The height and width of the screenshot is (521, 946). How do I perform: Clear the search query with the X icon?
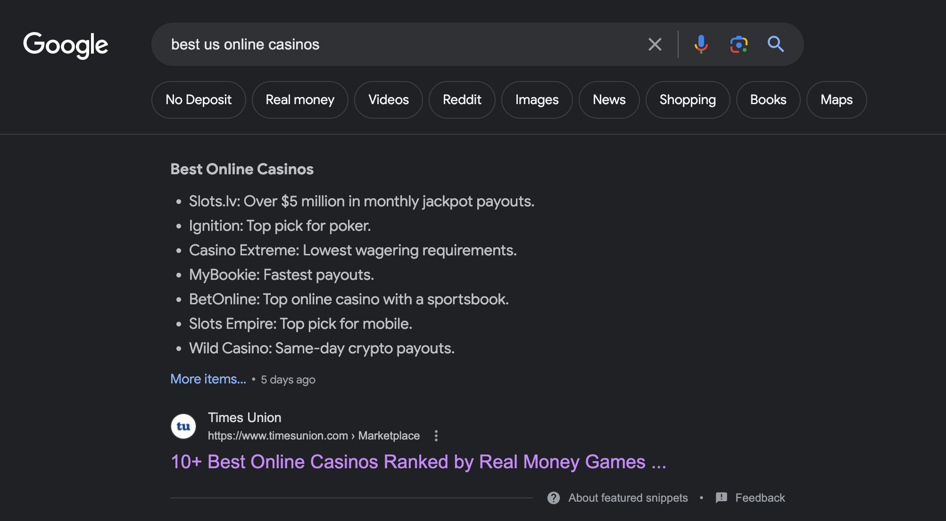pyautogui.click(x=655, y=44)
